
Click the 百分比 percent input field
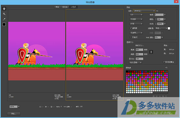point(139,59)
